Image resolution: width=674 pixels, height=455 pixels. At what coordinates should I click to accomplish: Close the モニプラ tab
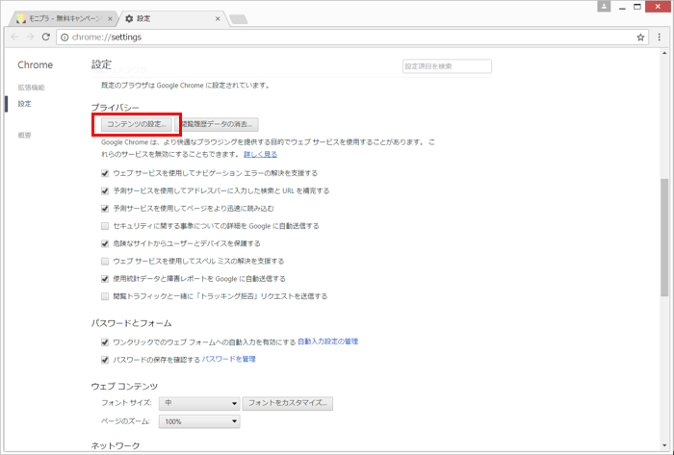[x=110, y=19]
